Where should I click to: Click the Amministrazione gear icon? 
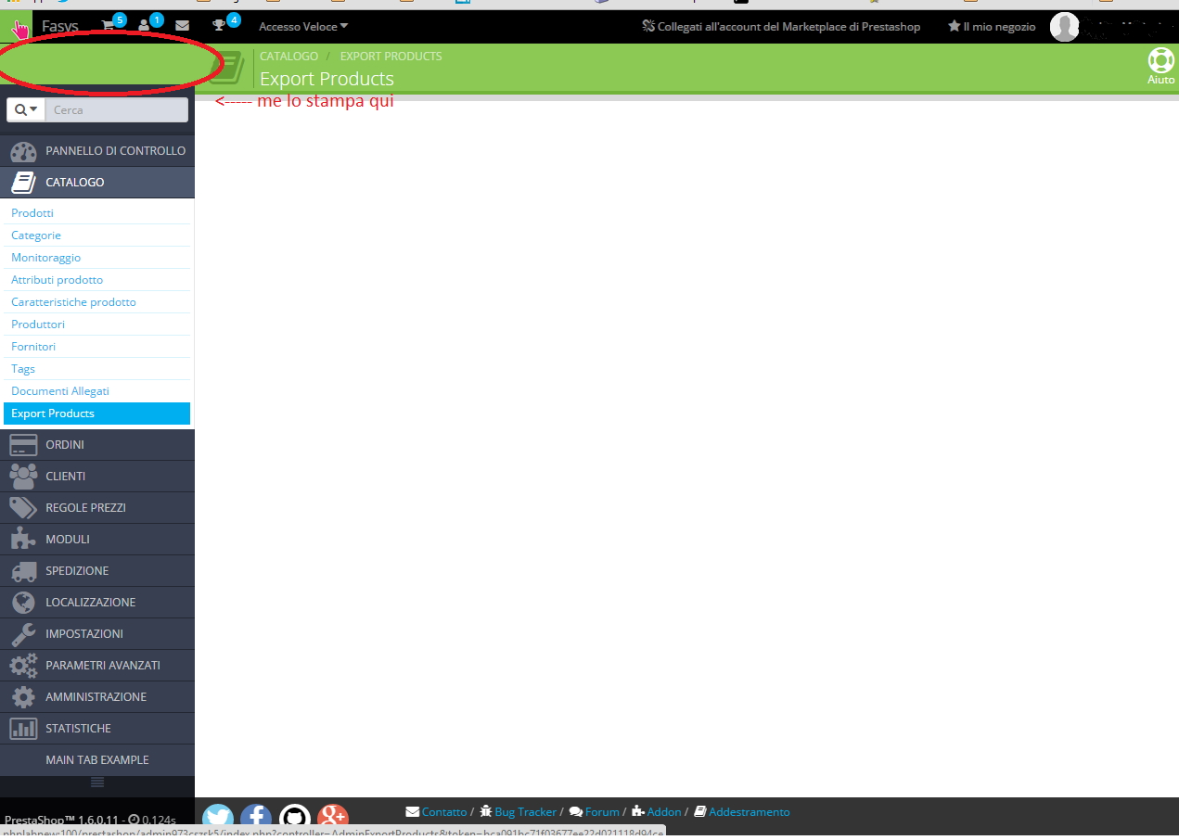(23, 697)
